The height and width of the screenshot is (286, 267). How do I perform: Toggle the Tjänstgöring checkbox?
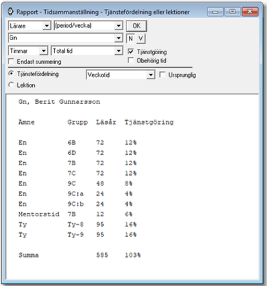click(x=130, y=52)
